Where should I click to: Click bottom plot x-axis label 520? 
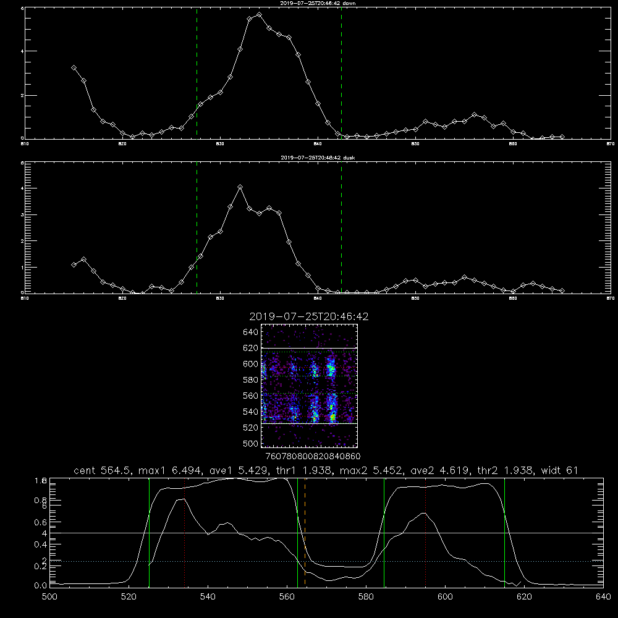tap(129, 597)
